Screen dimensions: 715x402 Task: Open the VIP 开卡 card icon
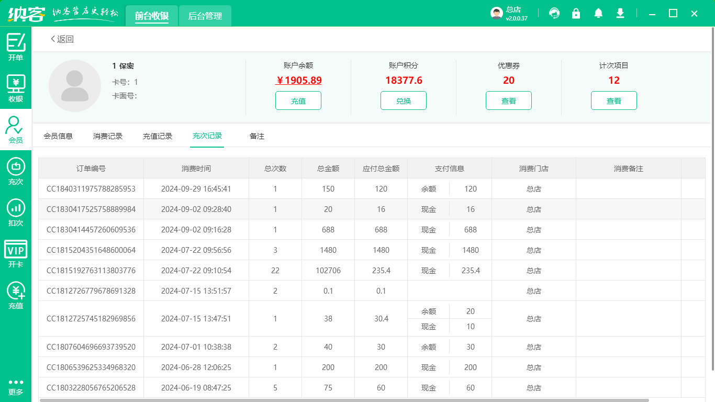point(16,254)
